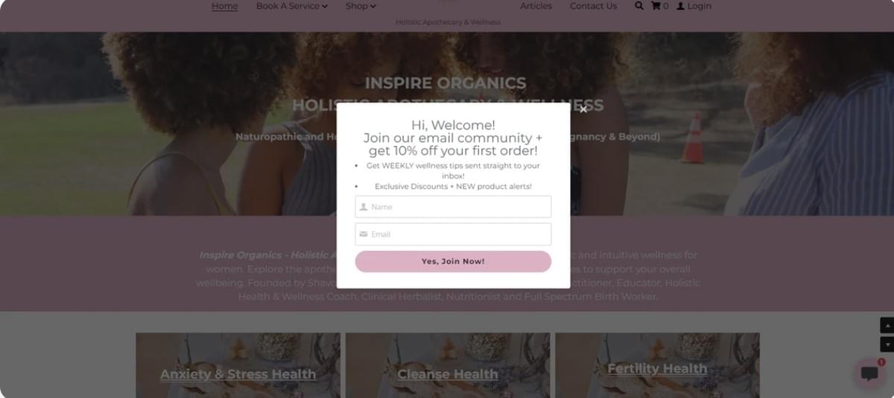
Task: Click the search magnifier icon
Action: [x=639, y=6]
